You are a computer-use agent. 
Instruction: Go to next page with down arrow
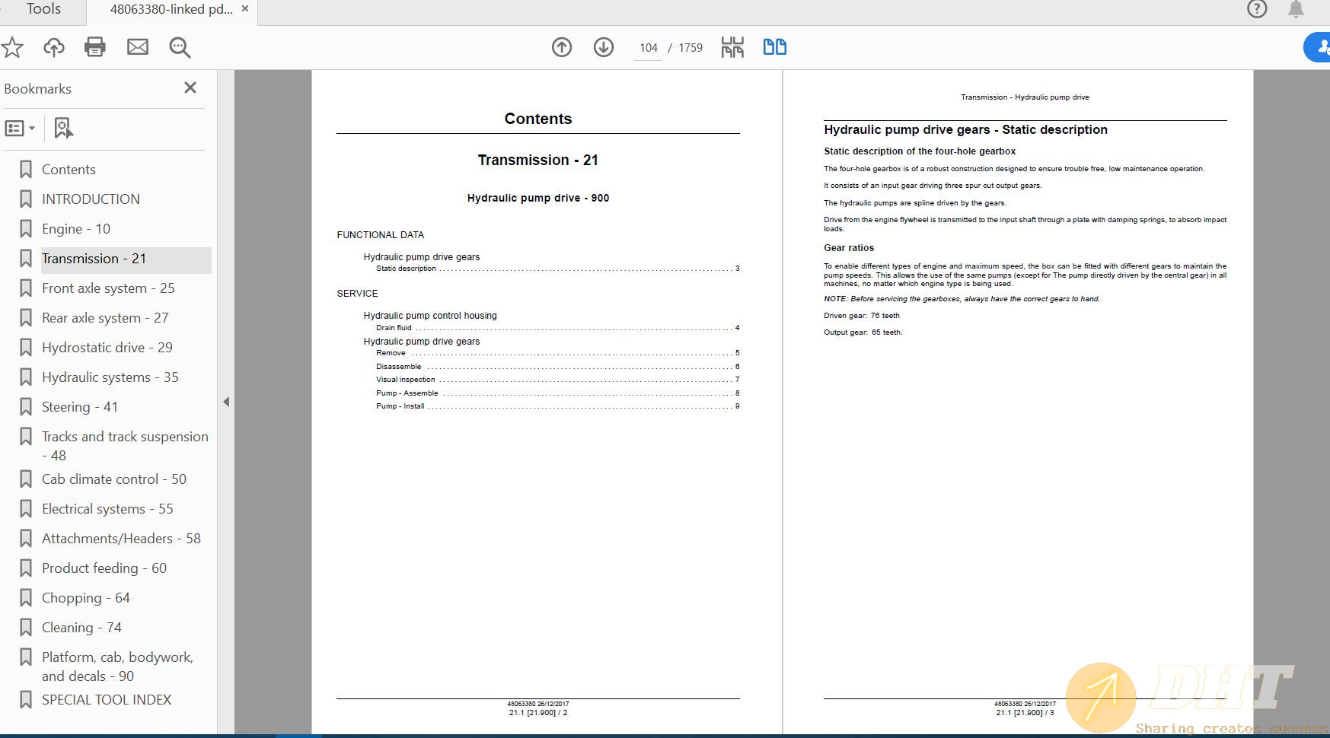(604, 47)
